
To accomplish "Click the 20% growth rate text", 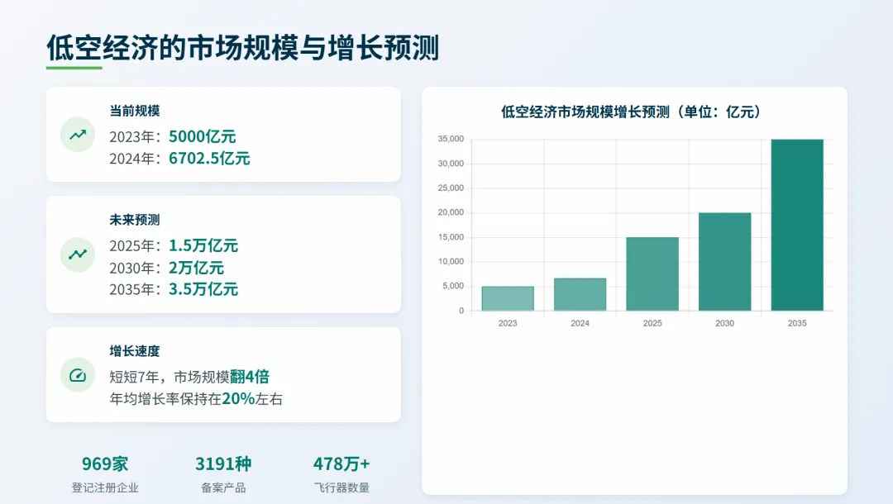I will (238, 398).
